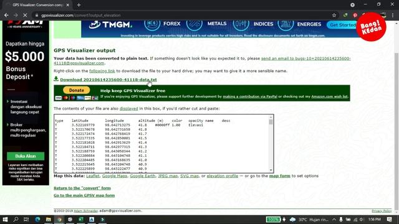The width and height of the screenshot is (399, 224).
Task: Click the page vertical scrollbar
Action: 397,132
